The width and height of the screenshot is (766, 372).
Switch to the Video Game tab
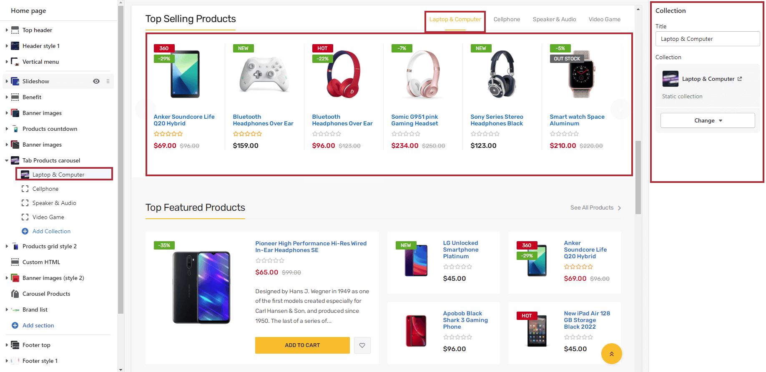click(604, 19)
